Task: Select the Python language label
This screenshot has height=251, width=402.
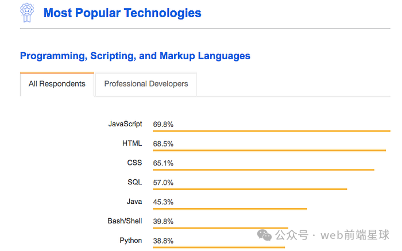Action: pyautogui.click(x=131, y=241)
